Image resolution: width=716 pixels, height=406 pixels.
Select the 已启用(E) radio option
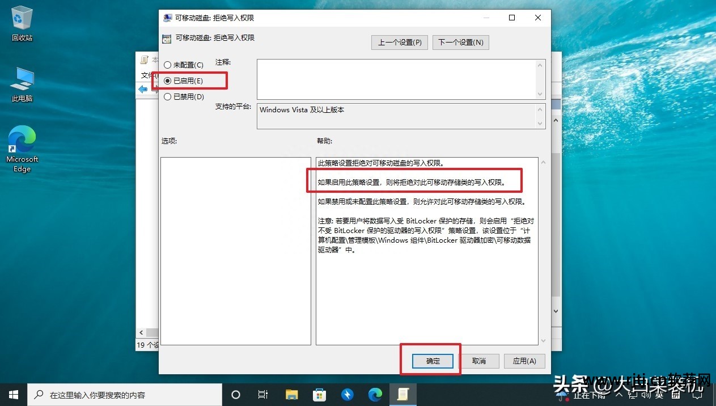tap(167, 81)
